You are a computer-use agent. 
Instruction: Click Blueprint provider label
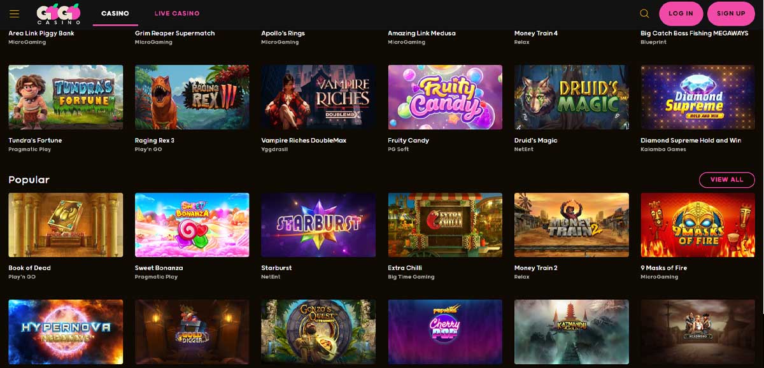click(x=655, y=42)
